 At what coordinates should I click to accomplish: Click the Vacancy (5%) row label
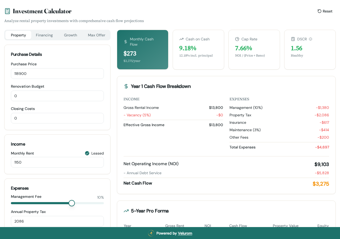(137, 115)
